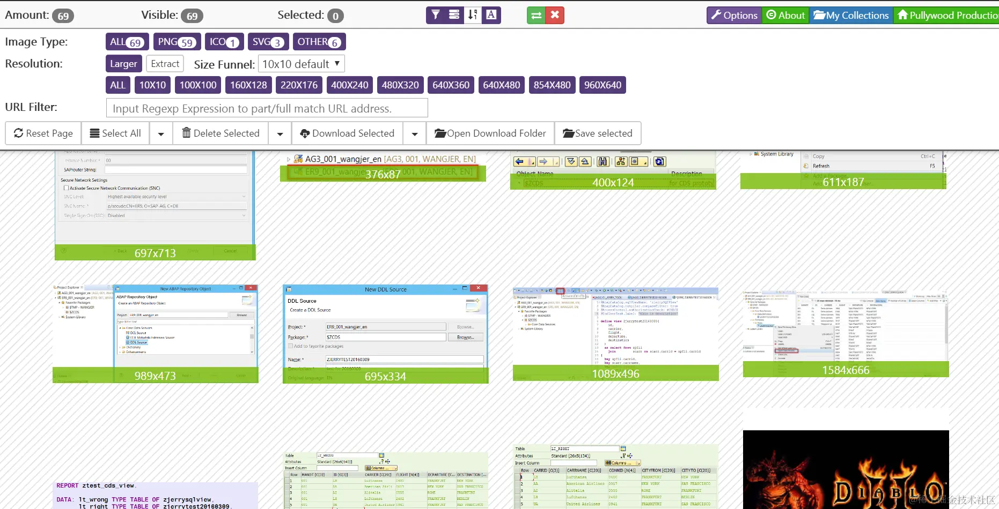The width and height of the screenshot is (999, 509).
Task: Select the 989x473 thumbnail image
Action: 155,334
